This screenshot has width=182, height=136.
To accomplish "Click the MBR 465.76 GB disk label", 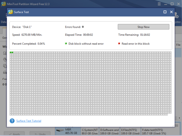I will pyautogui.click(x=71, y=131).
